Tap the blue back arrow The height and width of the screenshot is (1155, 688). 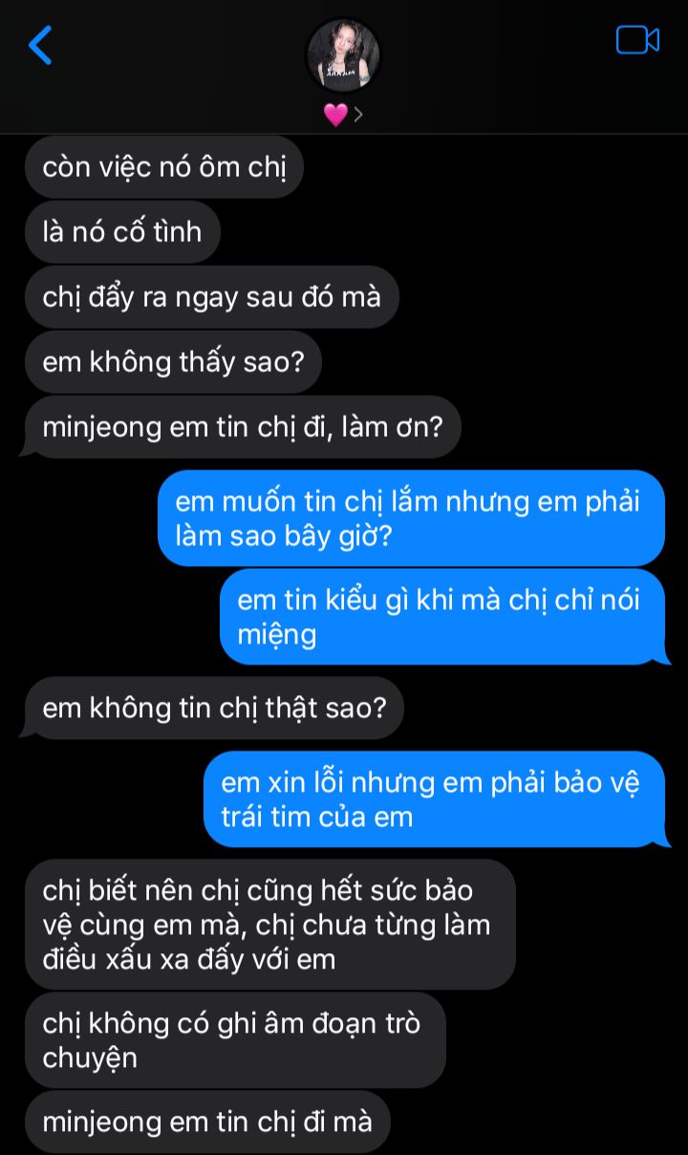[40, 45]
